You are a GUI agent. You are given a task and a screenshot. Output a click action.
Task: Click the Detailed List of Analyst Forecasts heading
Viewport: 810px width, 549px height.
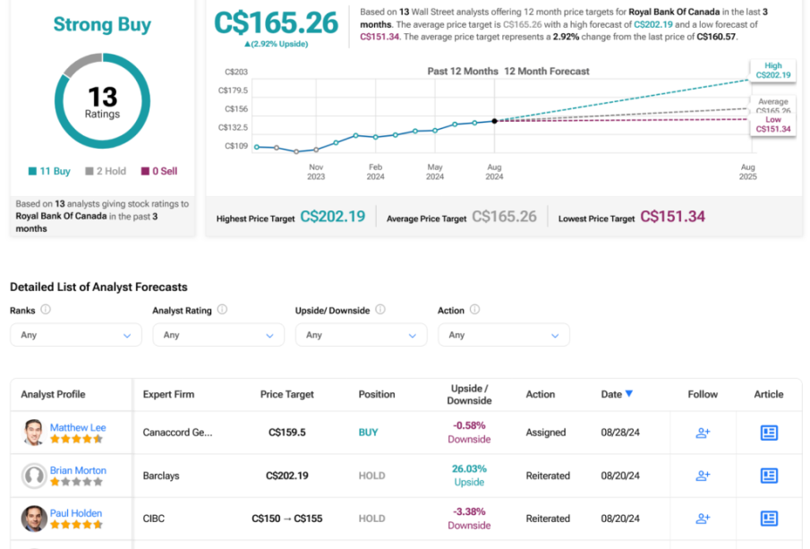[x=98, y=287]
